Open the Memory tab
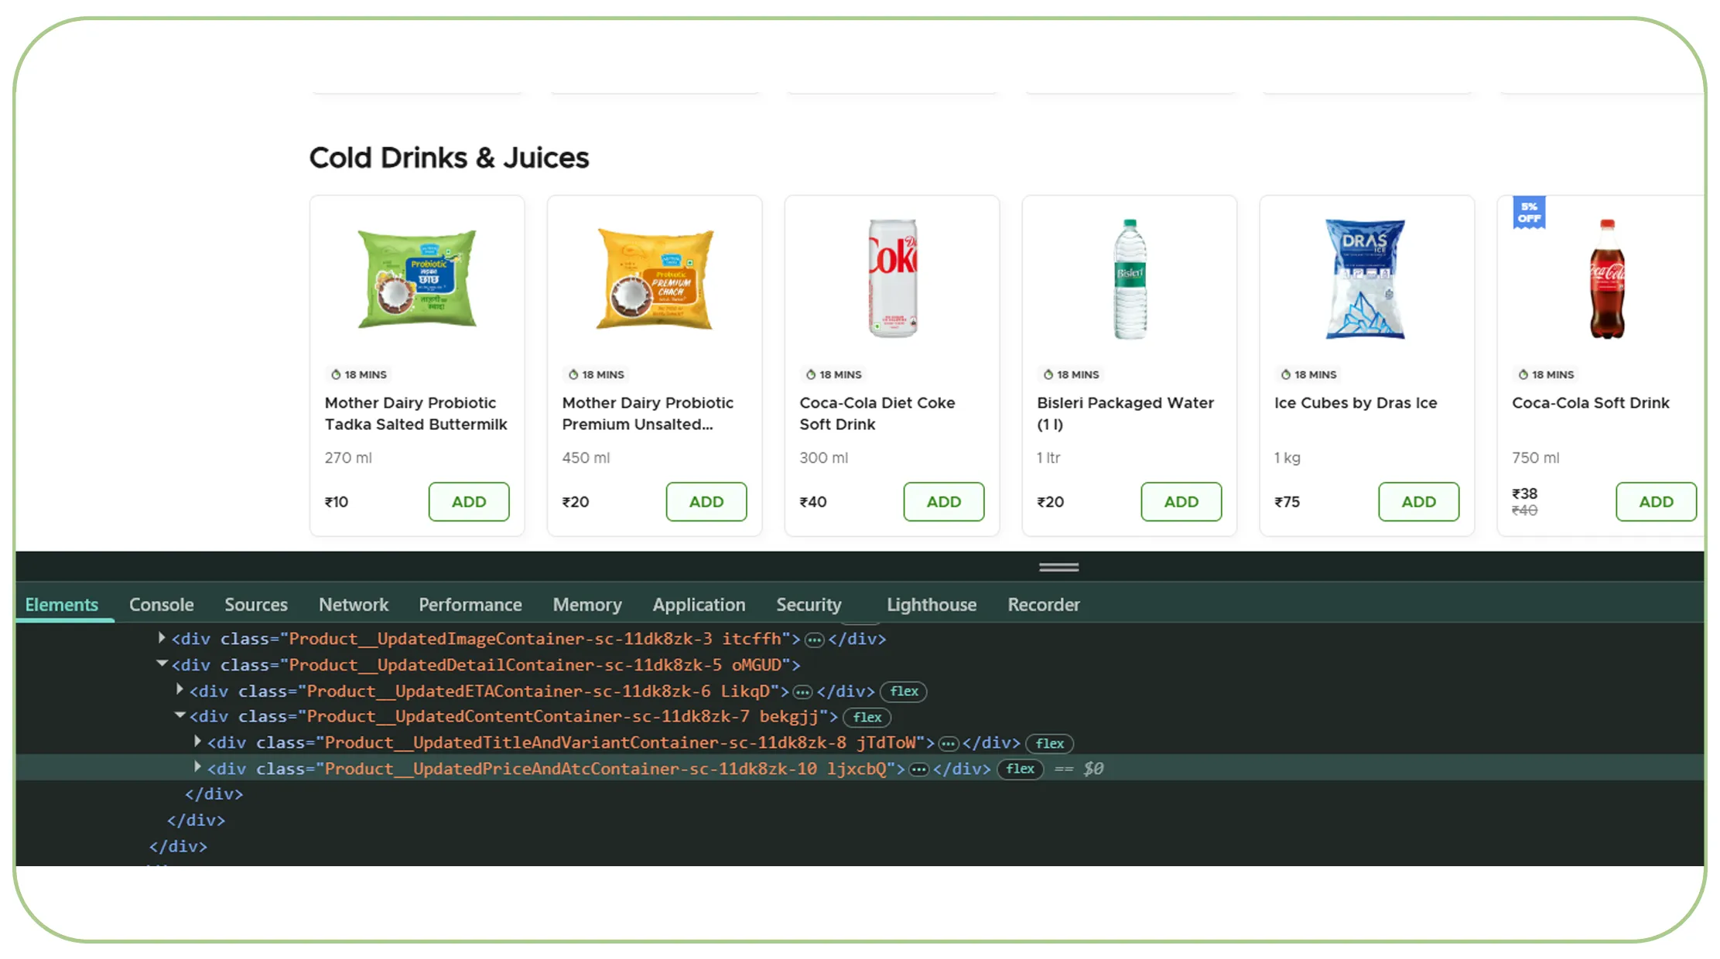The width and height of the screenshot is (1720, 959). click(x=587, y=605)
